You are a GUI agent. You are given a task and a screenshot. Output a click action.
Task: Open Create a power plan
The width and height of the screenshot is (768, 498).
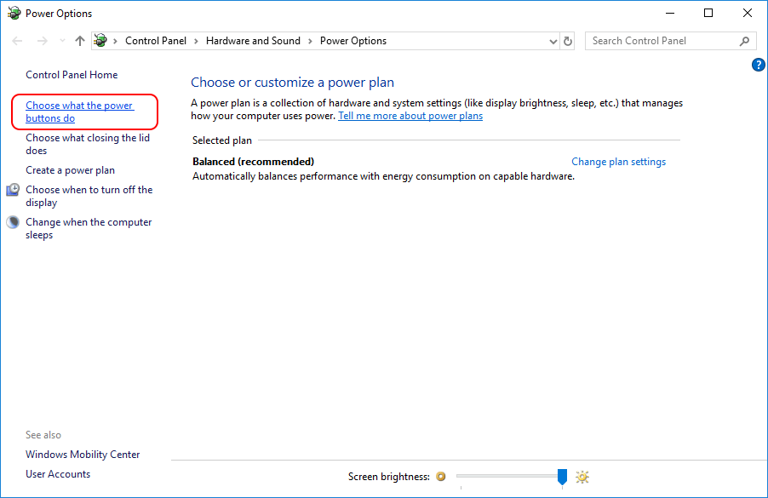(x=70, y=170)
